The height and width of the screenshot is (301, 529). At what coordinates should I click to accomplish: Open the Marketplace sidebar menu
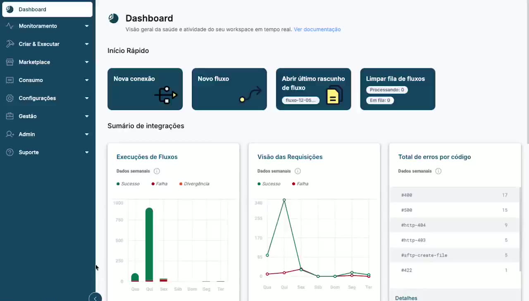48,62
